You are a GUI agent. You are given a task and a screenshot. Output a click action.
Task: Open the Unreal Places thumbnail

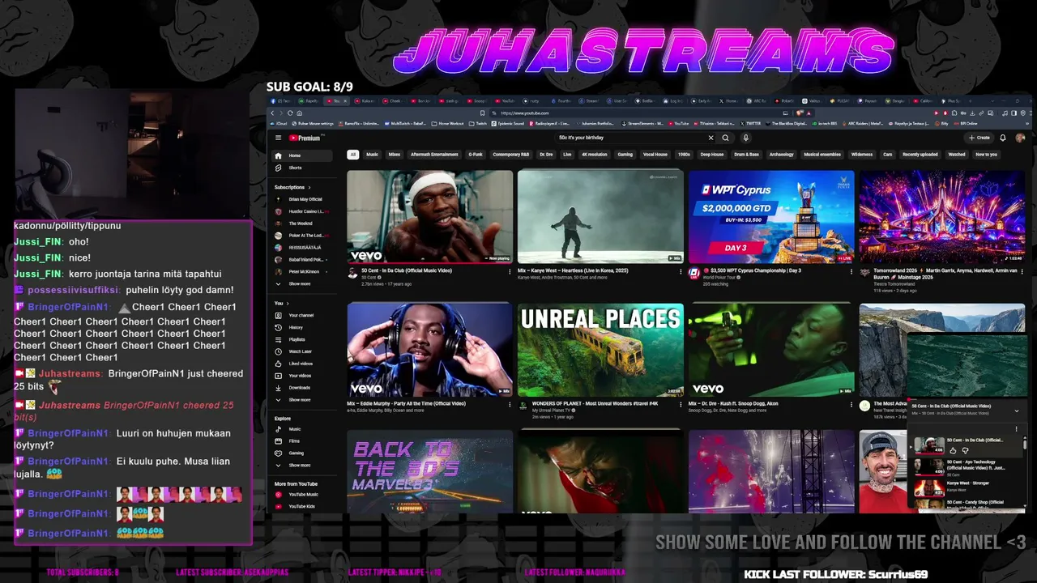click(x=600, y=350)
